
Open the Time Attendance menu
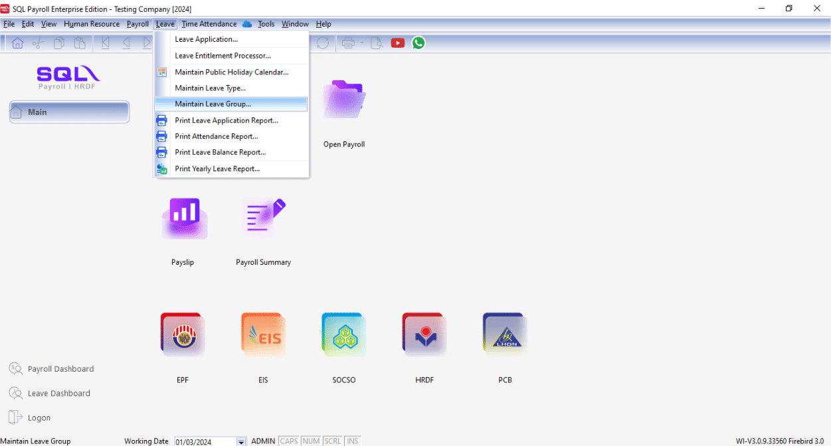pyautogui.click(x=209, y=24)
